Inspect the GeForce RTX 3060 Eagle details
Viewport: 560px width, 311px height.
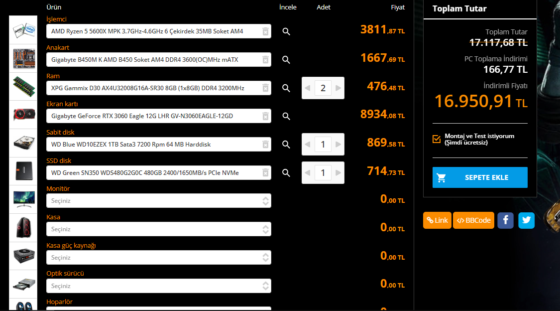[x=286, y=116]
